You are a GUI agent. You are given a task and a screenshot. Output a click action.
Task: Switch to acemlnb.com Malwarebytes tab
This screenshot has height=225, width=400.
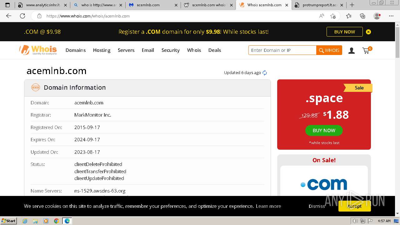pyautogui.click(x=153, y=5)
